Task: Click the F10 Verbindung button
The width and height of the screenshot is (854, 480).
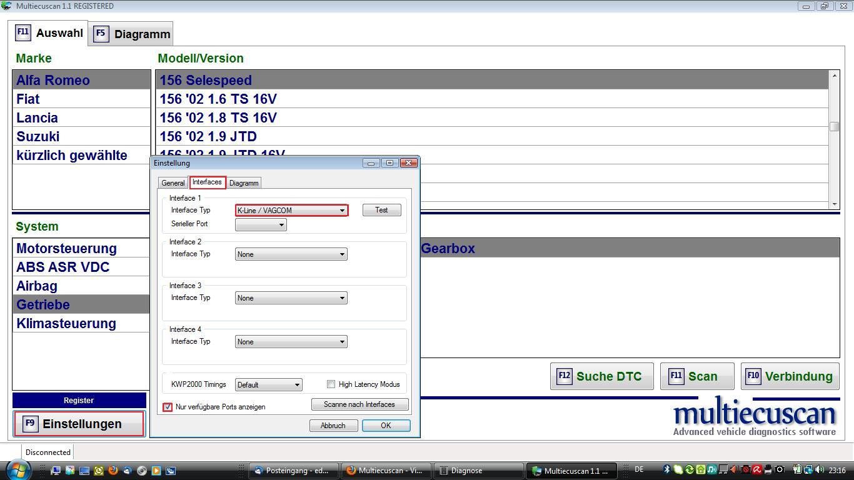Action: point(790,376)
